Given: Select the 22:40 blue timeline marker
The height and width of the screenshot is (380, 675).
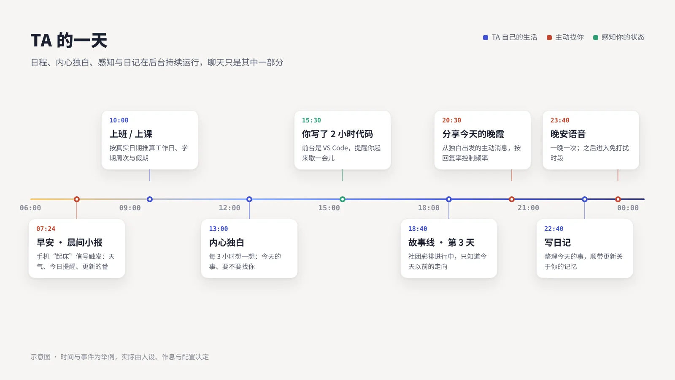Looking at the screenshot, I should (585, 199).
